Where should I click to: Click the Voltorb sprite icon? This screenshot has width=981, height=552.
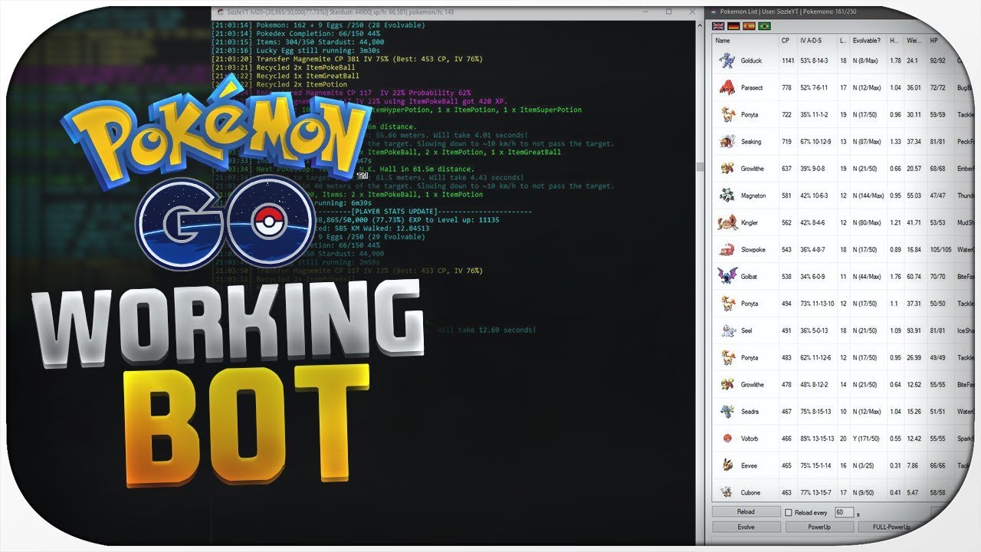727,439
